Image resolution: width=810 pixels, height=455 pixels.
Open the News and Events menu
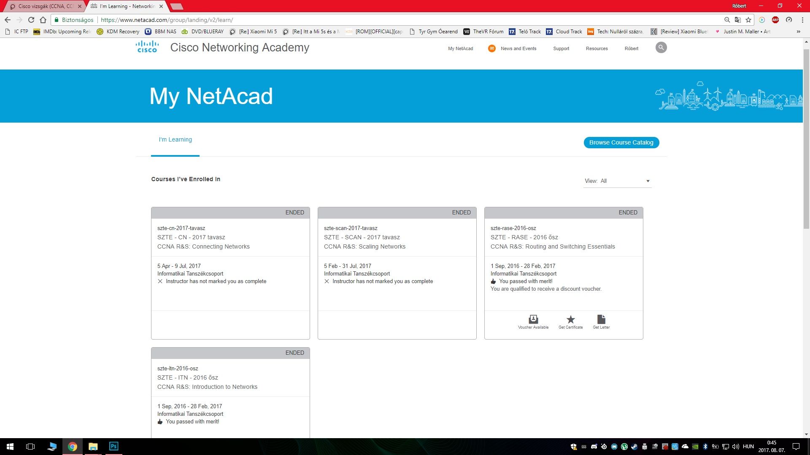coord(518,48)
